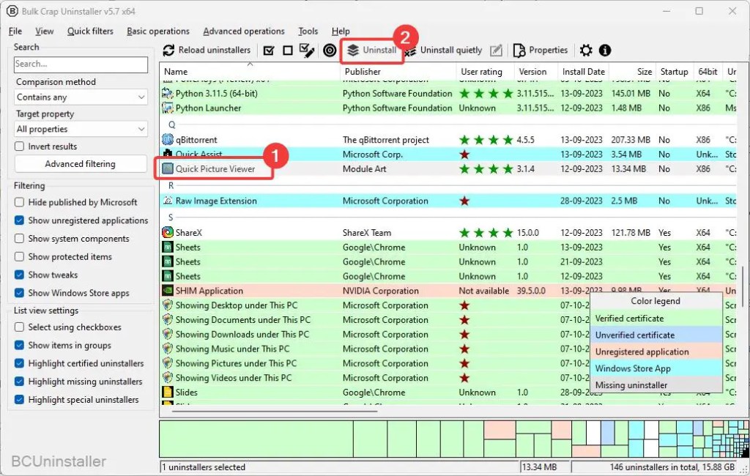Click the Showing Desktop under This PC icon

pyautogui.click(x=168, y=305)
